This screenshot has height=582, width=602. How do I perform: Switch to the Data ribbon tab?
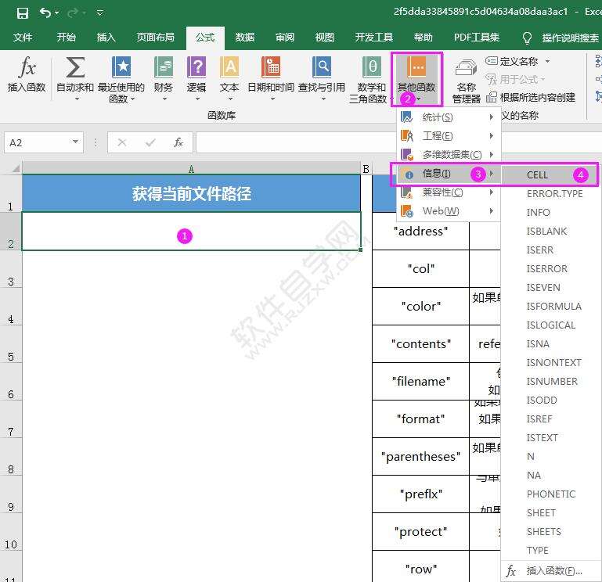[245, 37]
